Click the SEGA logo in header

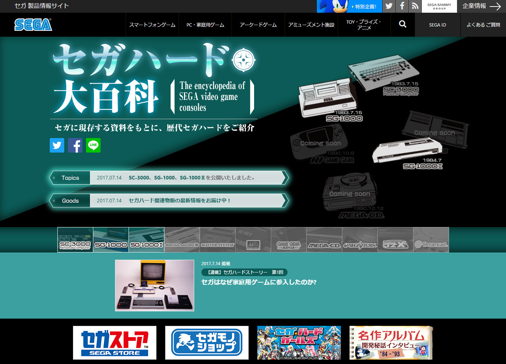[33, 25]
